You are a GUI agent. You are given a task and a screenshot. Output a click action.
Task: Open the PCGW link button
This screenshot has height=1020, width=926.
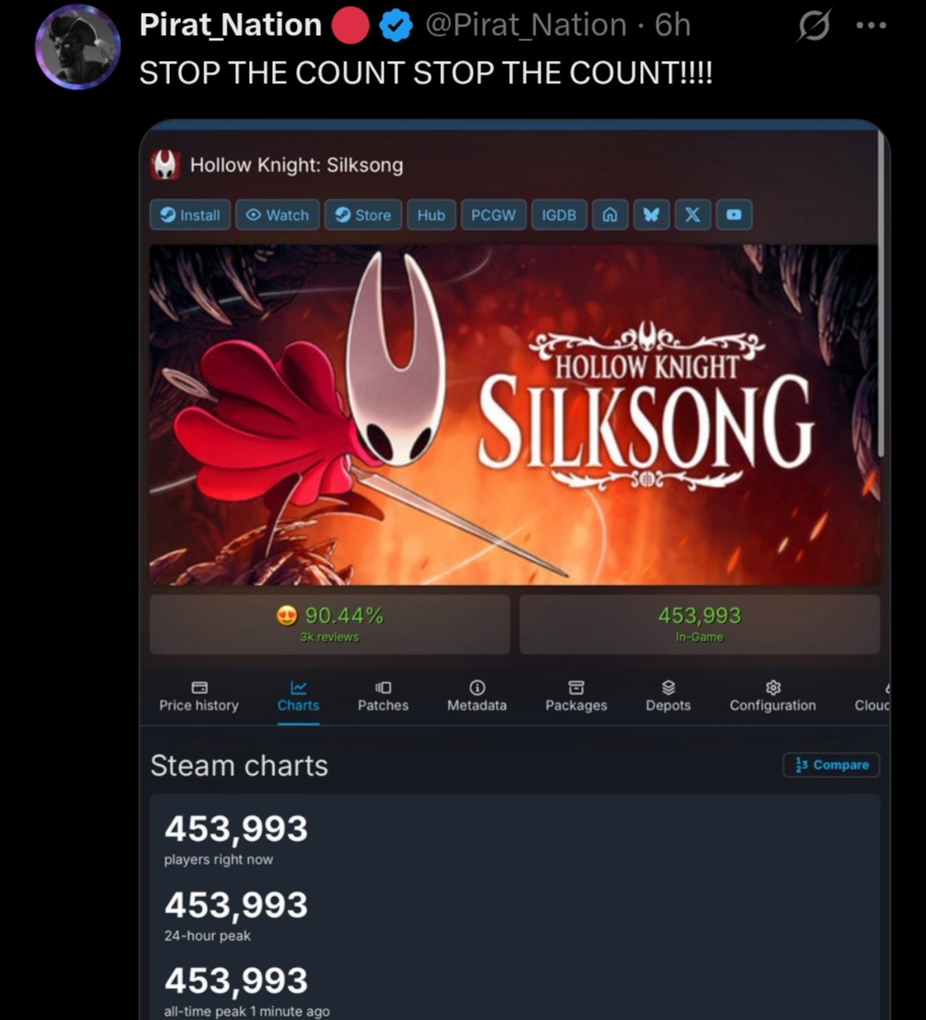click(x=493, y=215)
